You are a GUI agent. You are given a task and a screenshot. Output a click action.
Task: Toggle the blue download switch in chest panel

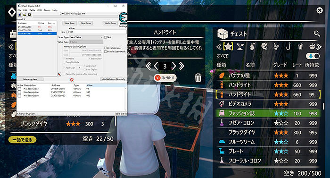313,56
